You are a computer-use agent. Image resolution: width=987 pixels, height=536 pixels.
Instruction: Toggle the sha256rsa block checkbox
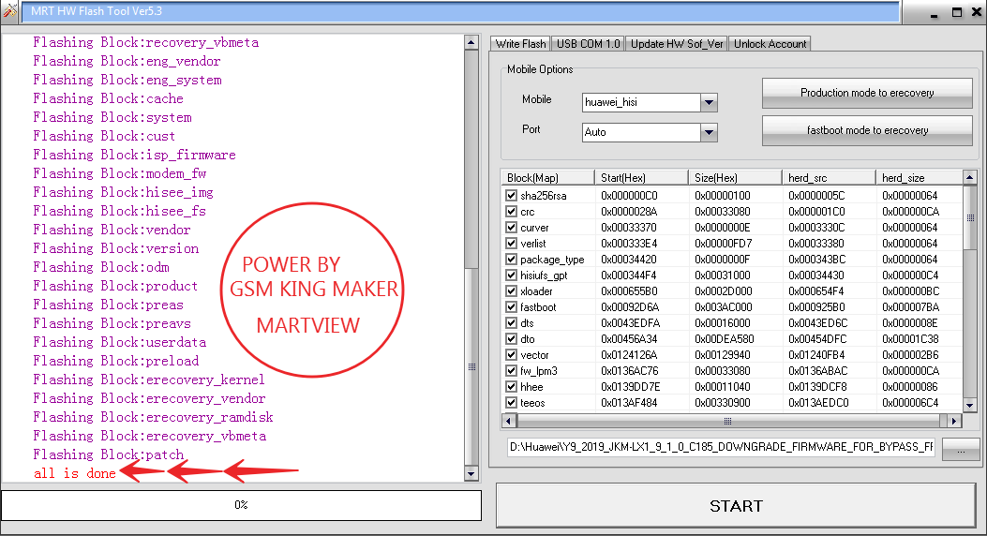tap(511, 196)
